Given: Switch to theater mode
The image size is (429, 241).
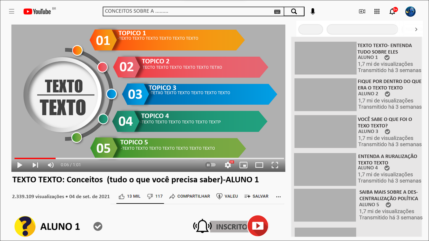Looking at the screenshot, I should (x=259, y=165).
